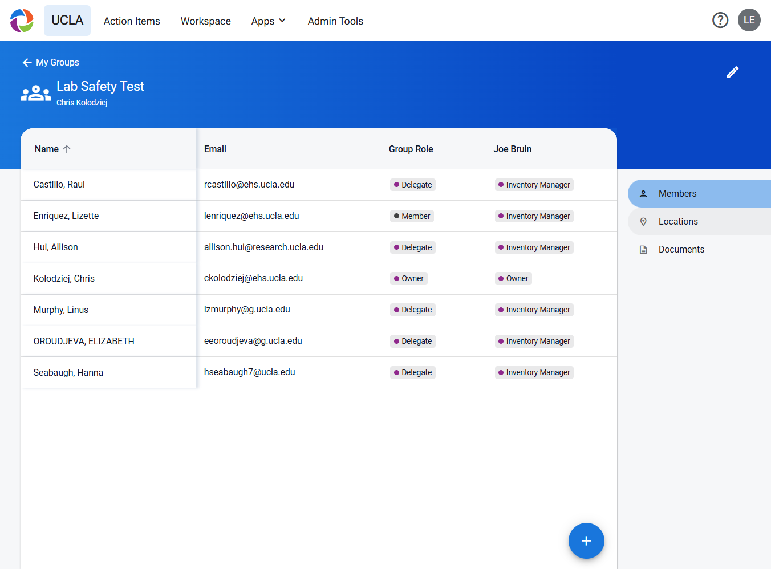
Task: Open the help question mark icon
Action: pyautogui.click(x=720, y=20)
